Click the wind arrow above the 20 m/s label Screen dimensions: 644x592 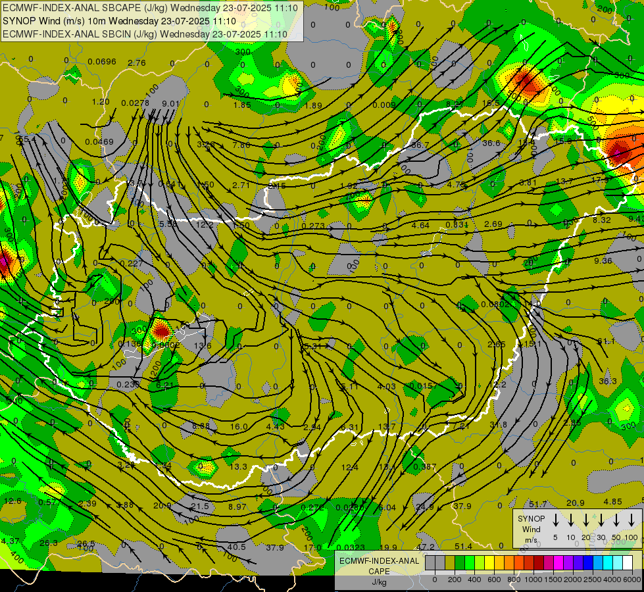pos(586,520)
